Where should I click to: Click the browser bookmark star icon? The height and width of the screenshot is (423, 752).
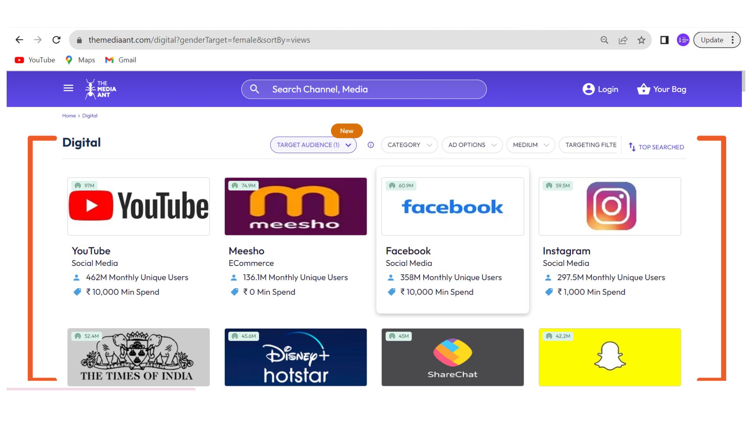(641, 40)
